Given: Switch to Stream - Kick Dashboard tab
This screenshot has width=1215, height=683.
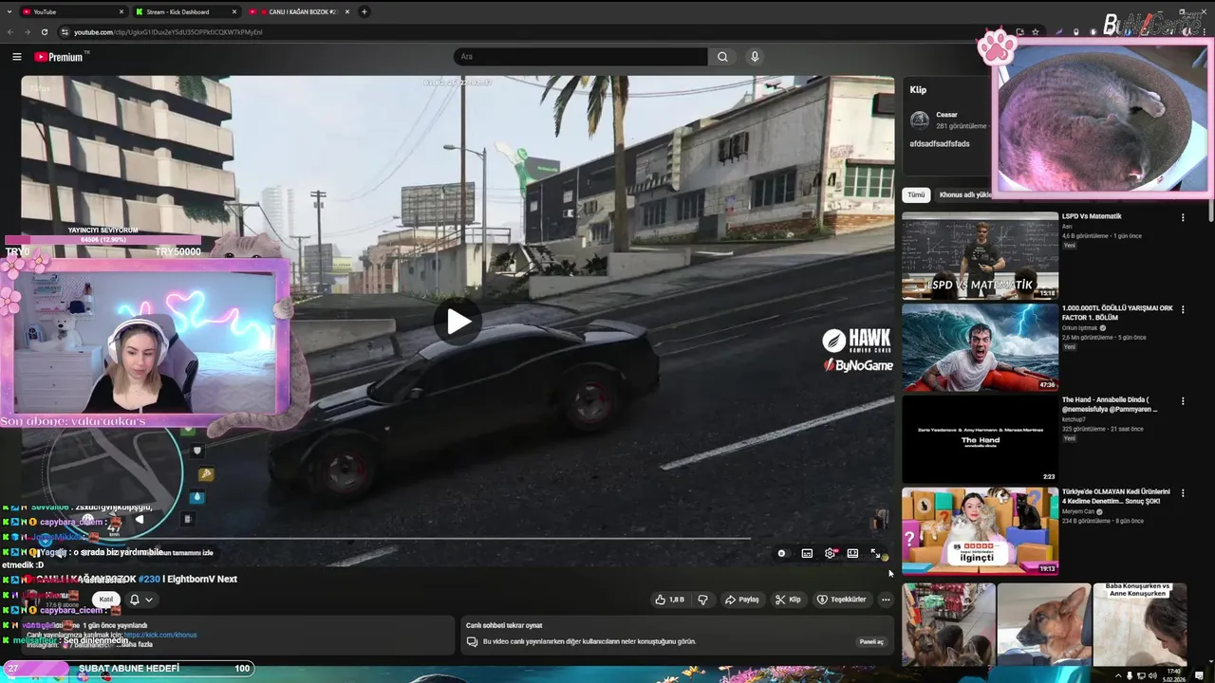Looking at the screenshot, I should 186,11.
